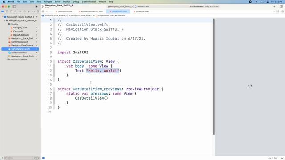Open the File menu
Viewport: 285px width, 160px height.
click(18, 2)
